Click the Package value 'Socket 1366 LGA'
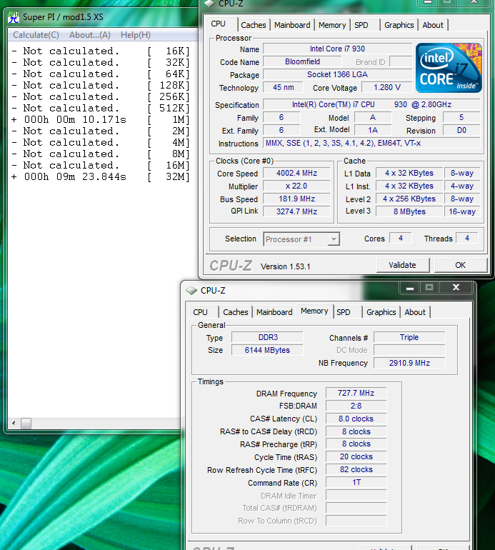The height and width of the screenshot is (550, 495). point(337,75)
